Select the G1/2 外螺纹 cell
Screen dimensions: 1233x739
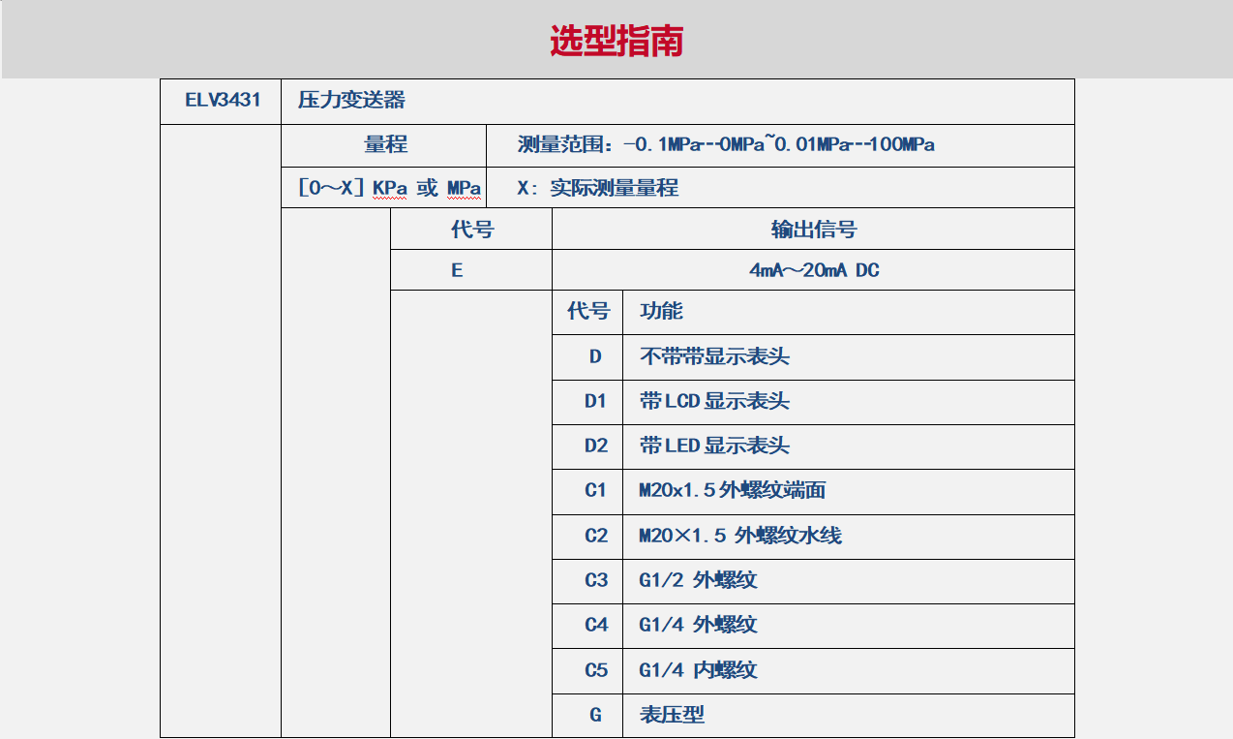[x=698, y=580]
